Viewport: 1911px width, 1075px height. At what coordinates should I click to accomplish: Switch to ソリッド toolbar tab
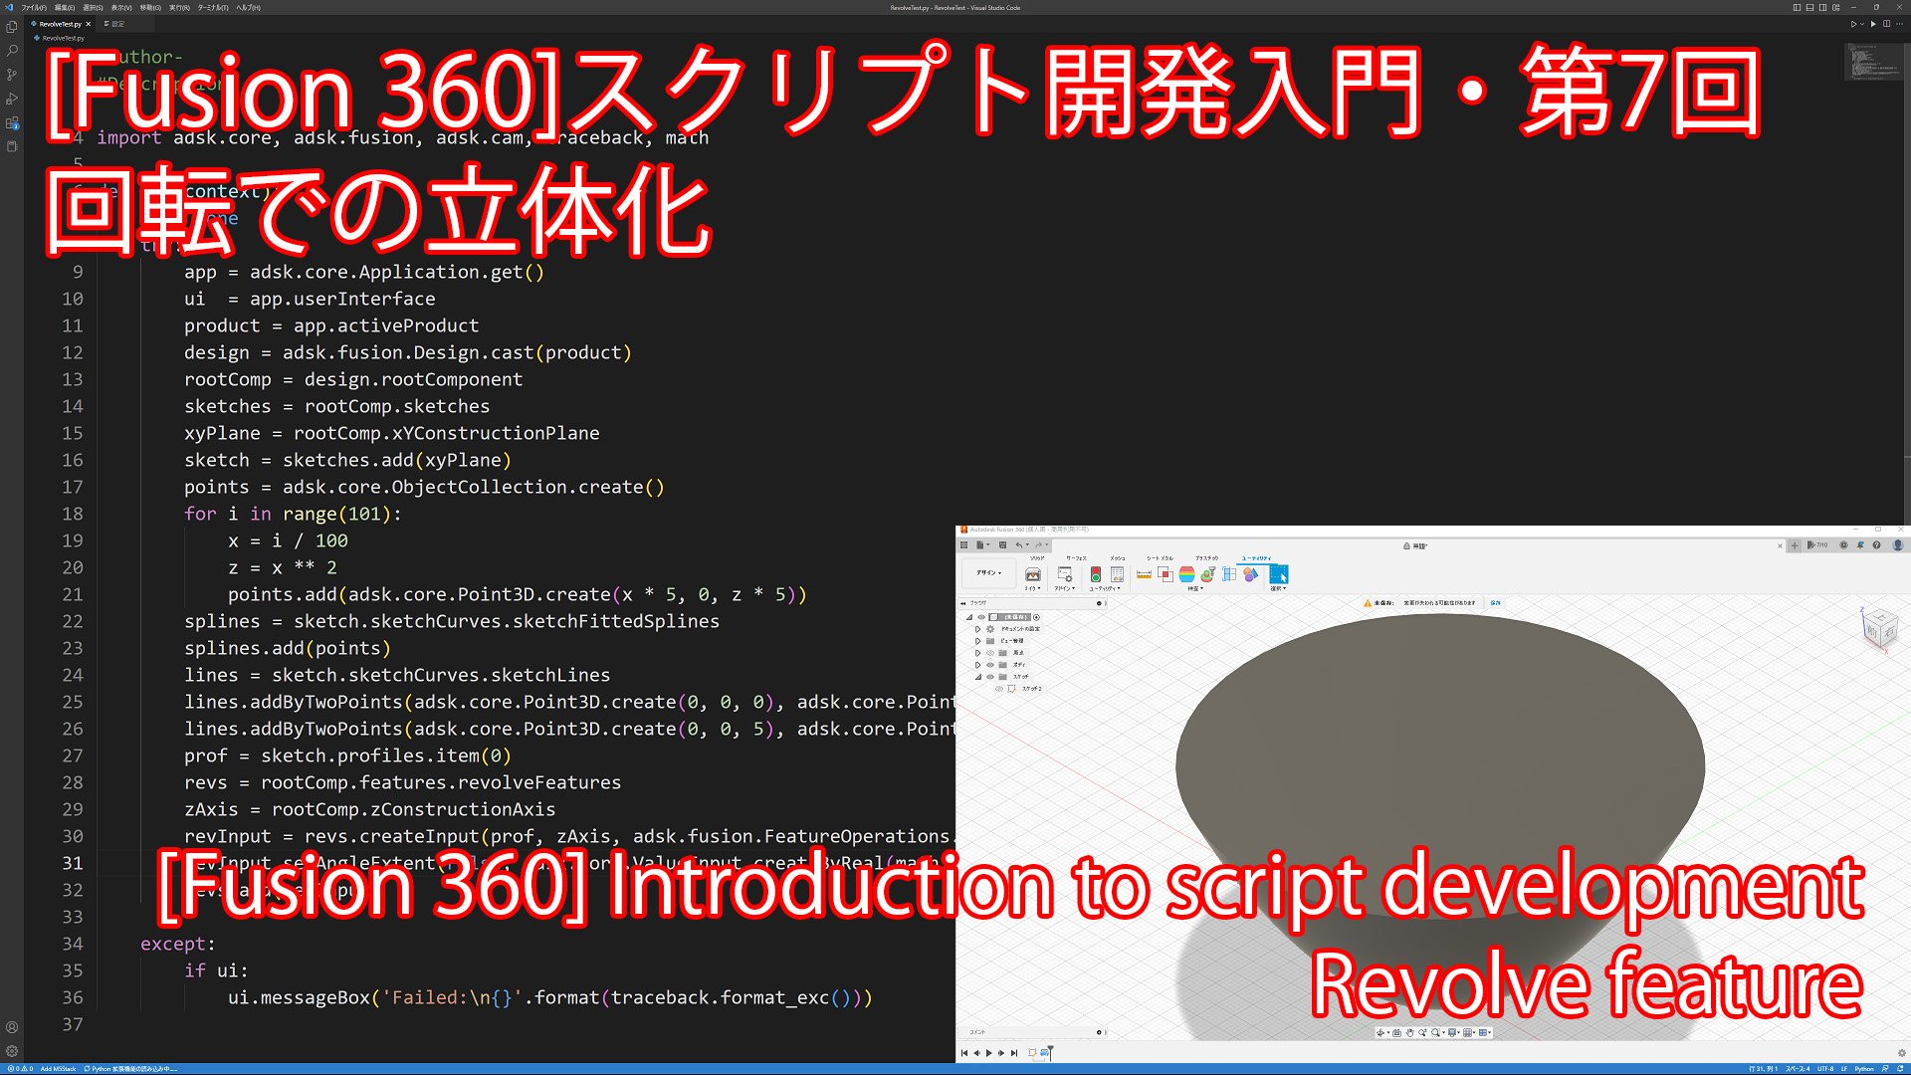click(1036, 558)
